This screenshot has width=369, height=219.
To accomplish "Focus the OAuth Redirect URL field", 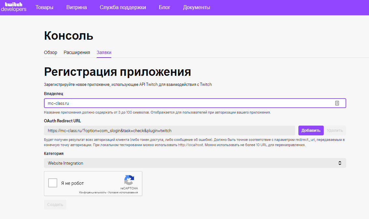I will pos(170,130).
